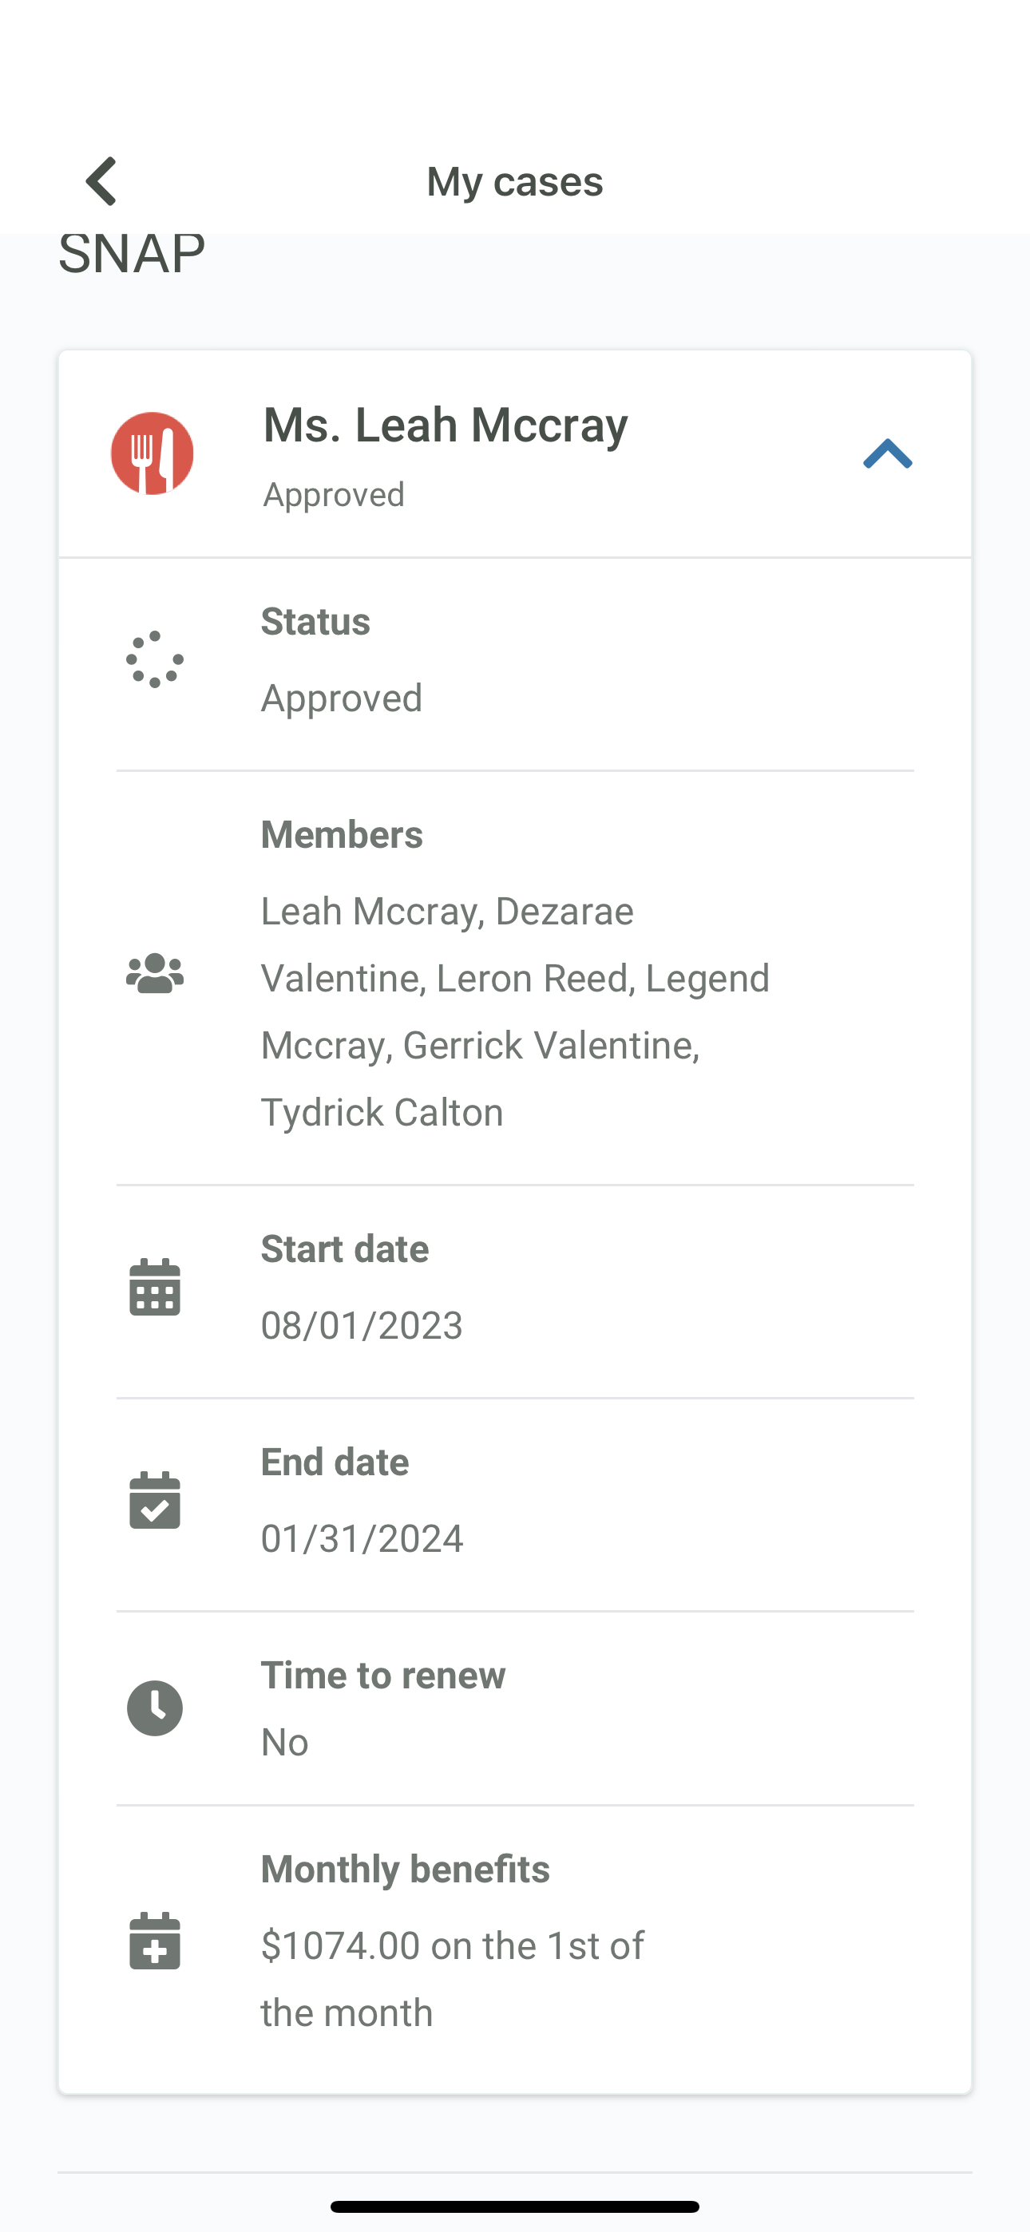Tap the home indicator bar at bottom

coord(515,2206)
